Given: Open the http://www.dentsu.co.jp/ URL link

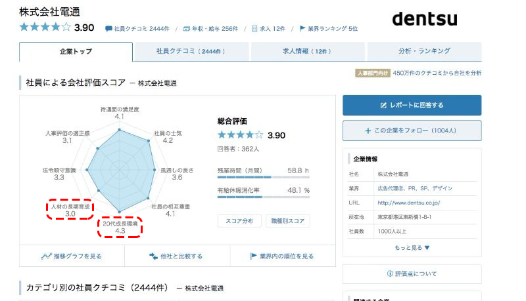Looking at the screenshot, I should (408, 203).
